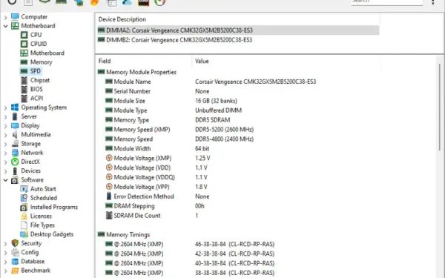Open the Auto Start icon under Software
This screenshot has height=278, width=445.
click(24, 189)
